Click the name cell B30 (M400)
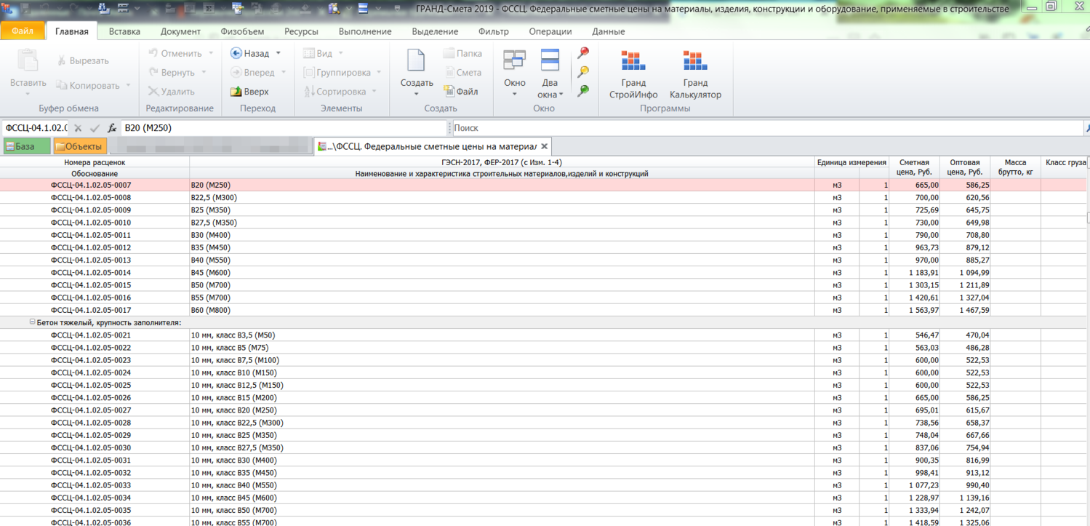 tap(502, 235)
